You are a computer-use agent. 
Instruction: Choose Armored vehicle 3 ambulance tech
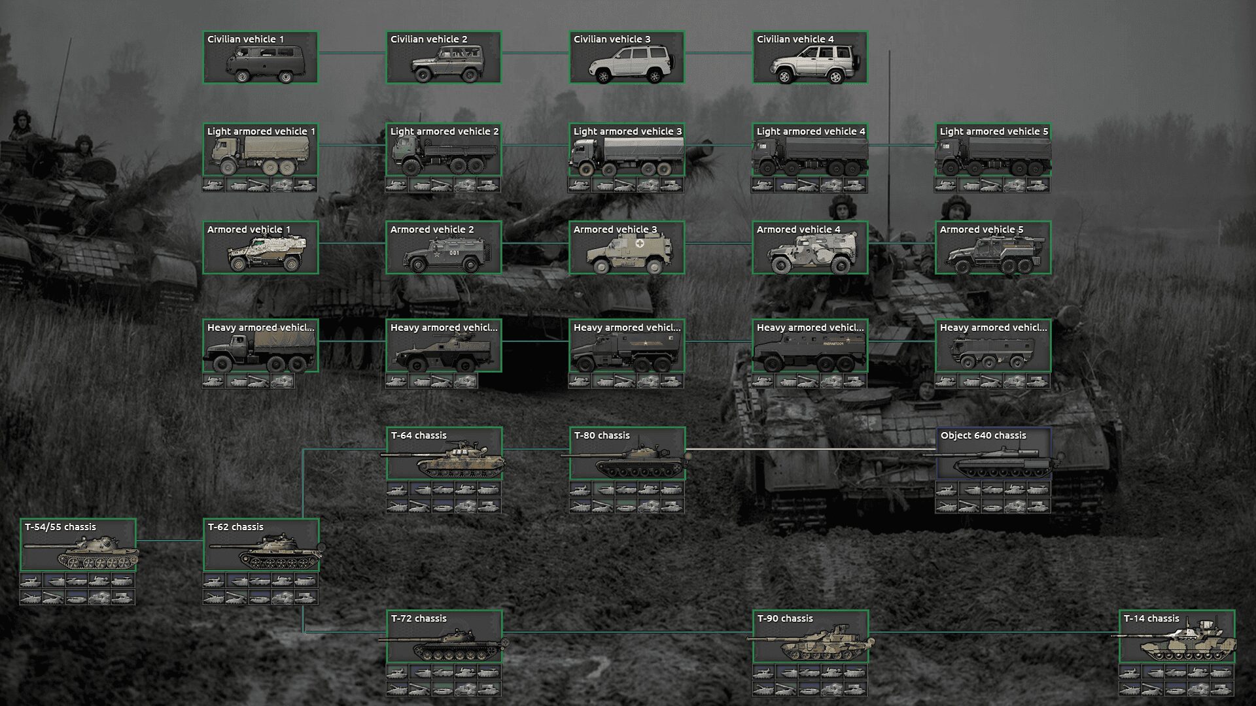(x=627, y=247)
